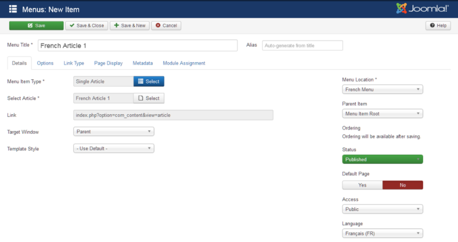This screenshot has width=458, height=242.
Task: Open the Language dropdown
Action: [x=382, y=233]
